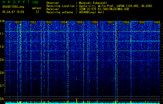
Task: Click the 0.8 frequency axis label
Action: click(2, 73)
